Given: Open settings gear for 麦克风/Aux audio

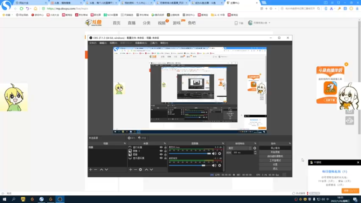Looking at the screenshot, I should point(220,153).
